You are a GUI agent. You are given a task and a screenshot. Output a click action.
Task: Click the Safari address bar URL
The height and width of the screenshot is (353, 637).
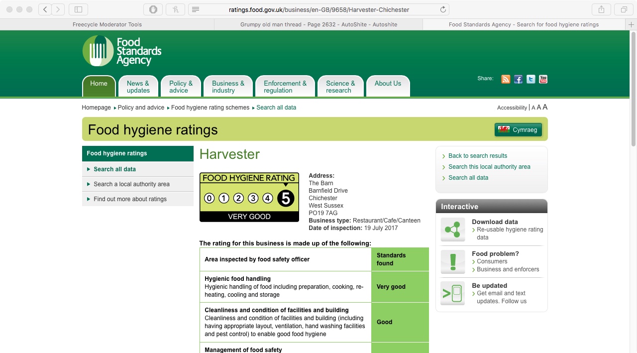319,9
